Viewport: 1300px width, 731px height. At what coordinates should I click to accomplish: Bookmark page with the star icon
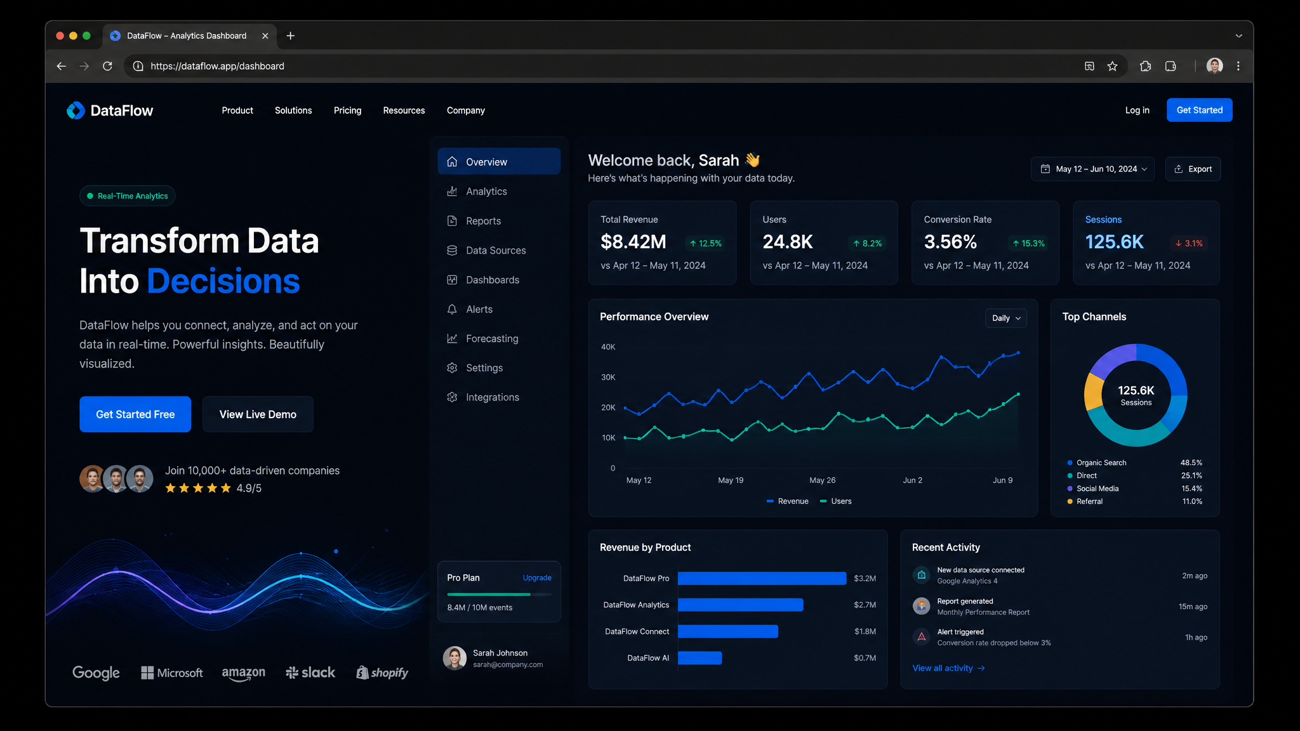(x=1112, y=66)
